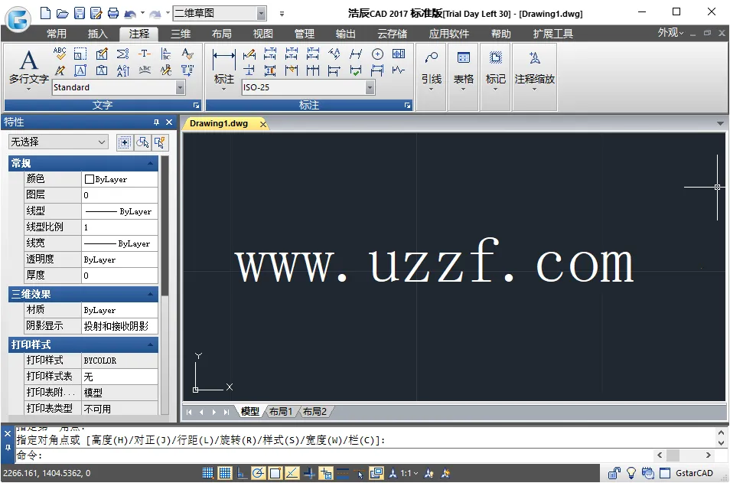
Task: Click the center mark circle icon
Action: (377, 54)
